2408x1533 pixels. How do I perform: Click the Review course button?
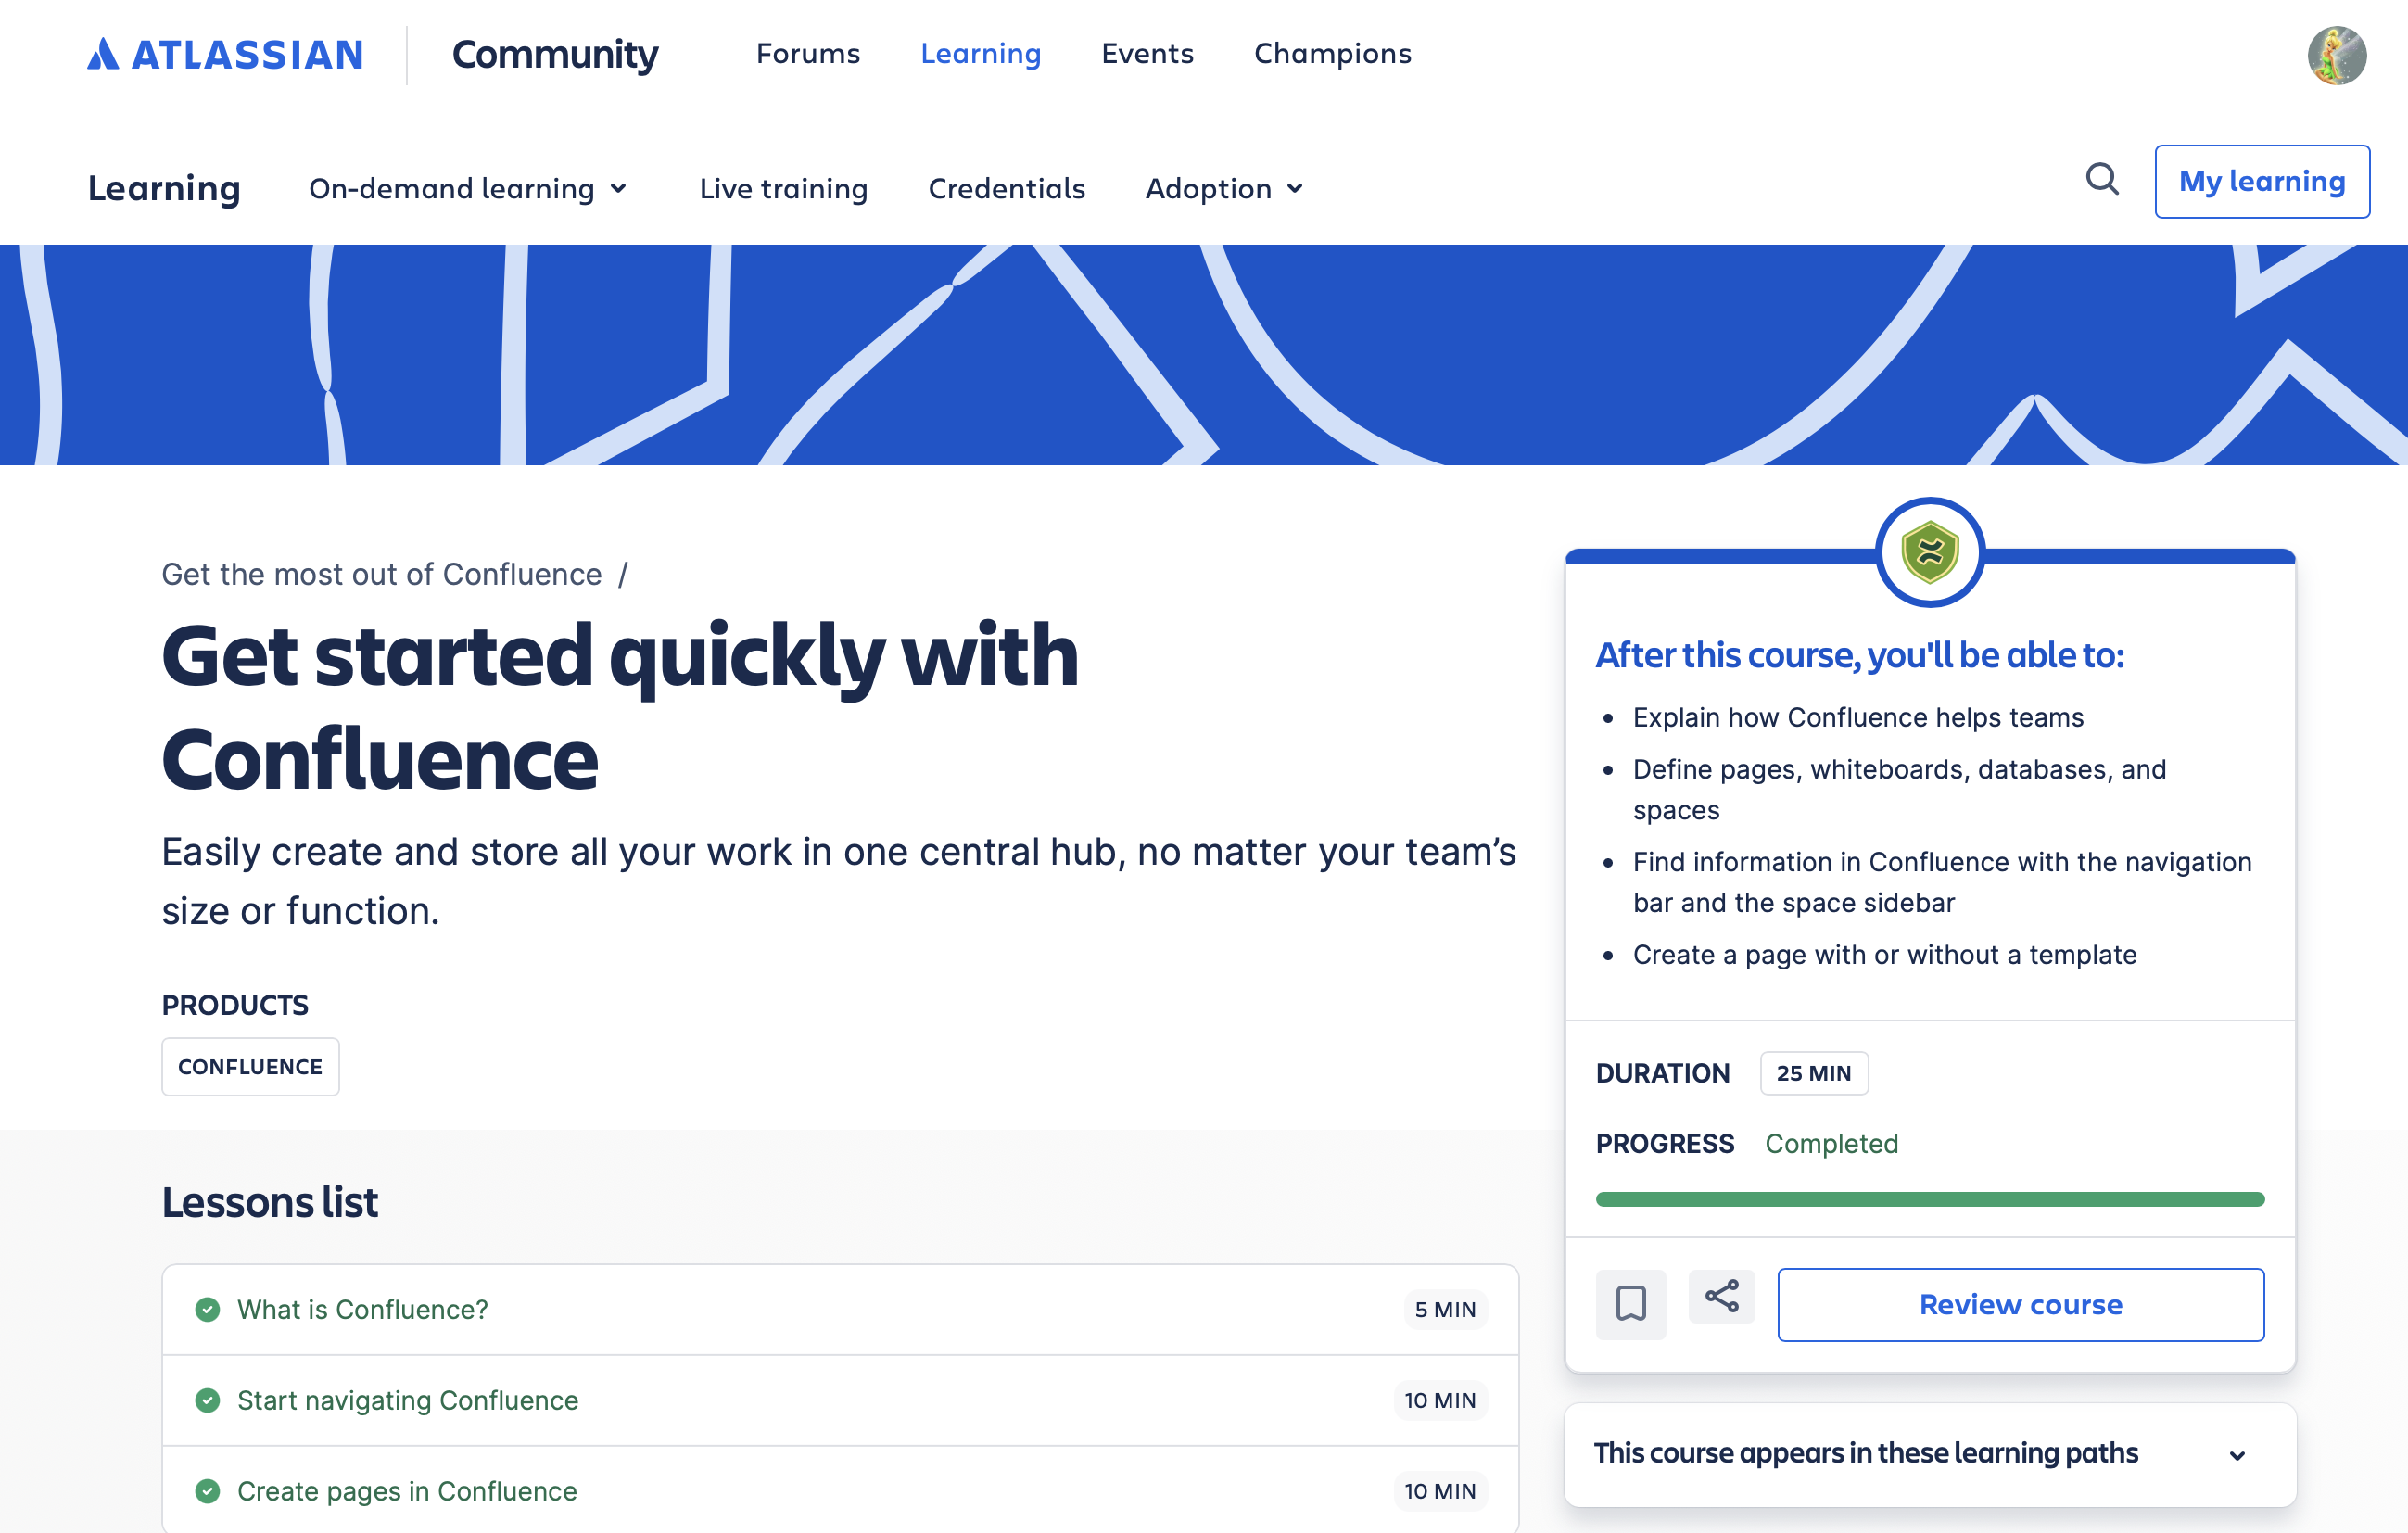pos(2020,1304)
